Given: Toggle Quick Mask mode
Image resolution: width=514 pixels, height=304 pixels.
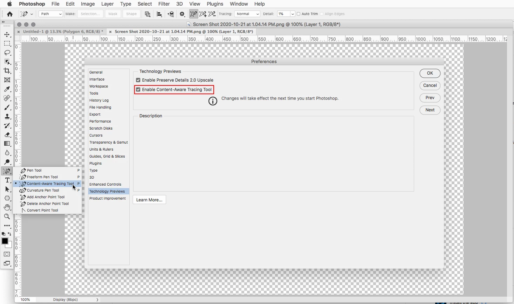Looking at the screenshot, I should pyautogui.click(x=7, y=254).
